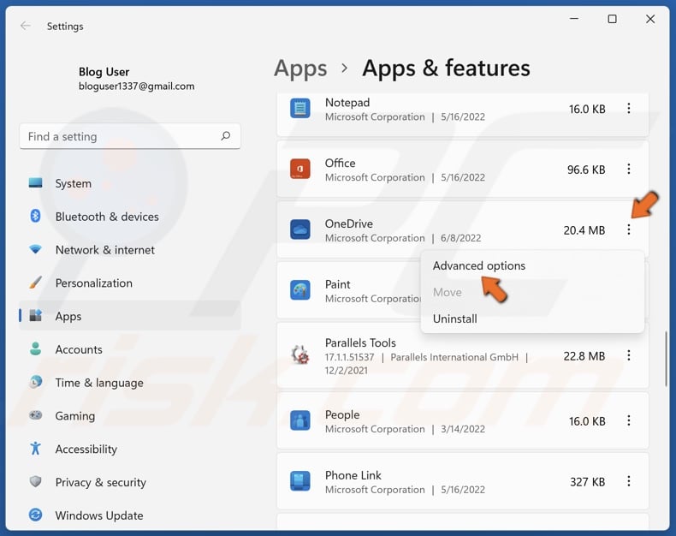Viewport: 676px width, 536px height.
Task: Click the People install date 3/14/2022
Action: pyautogui.click(x=463, y=430)
